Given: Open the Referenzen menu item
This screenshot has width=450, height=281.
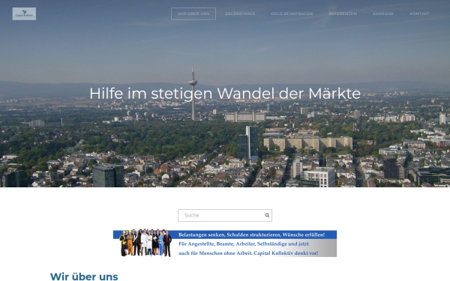Looking at the screenshot, I should [343, 13].
